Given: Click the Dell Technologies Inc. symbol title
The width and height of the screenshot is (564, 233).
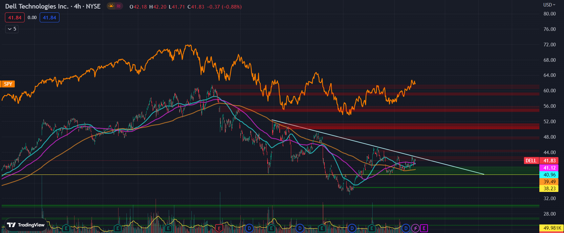Looking at the screenshot, I should pos(37,6).
